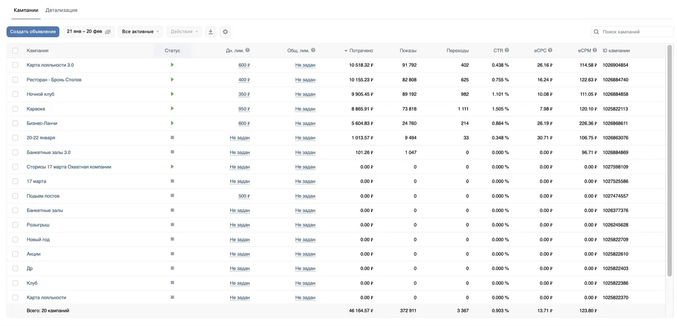Check the box for Карта лояльности 3.0
The image size is (677, 326).
click(x=15, y=65)
